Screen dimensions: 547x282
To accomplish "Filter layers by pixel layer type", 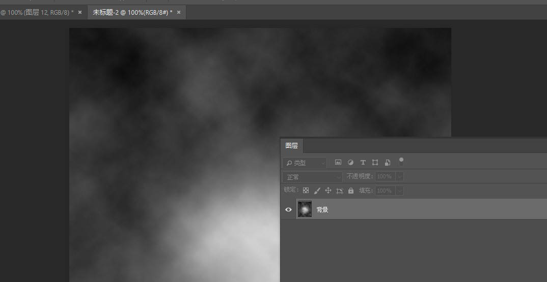I will [x=338, y=163].
